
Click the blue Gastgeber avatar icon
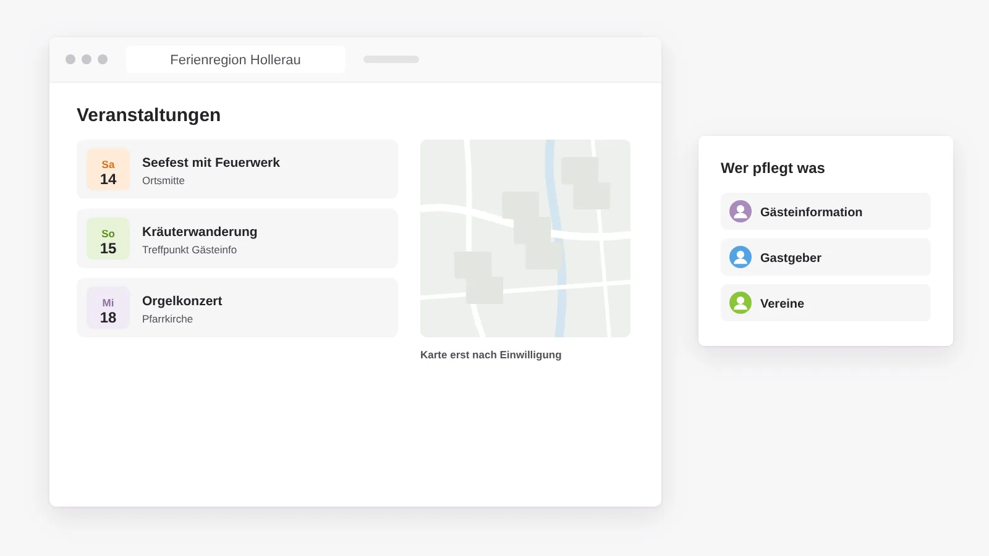(x=741, y=257)
